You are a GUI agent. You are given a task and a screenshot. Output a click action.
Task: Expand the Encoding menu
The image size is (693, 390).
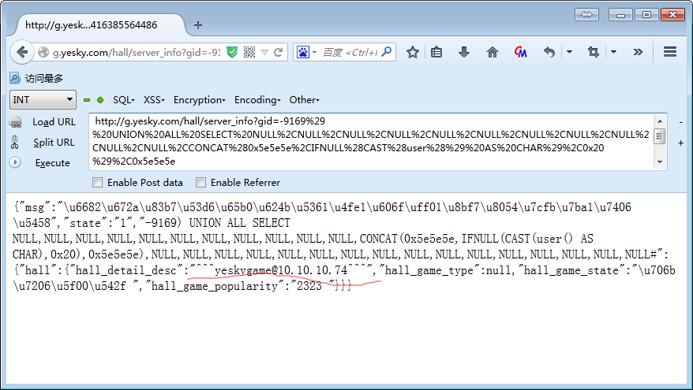257,100
